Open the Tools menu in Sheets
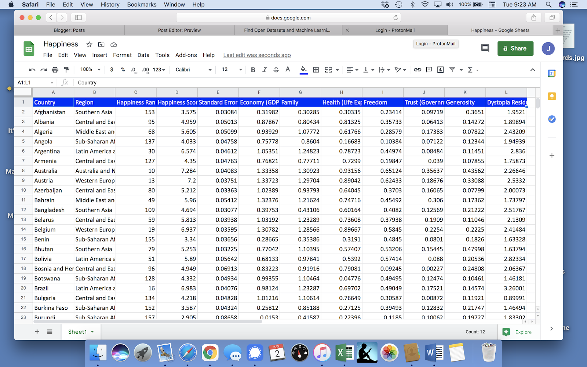Viewport: 587px width, 367px height. (162, 55)
